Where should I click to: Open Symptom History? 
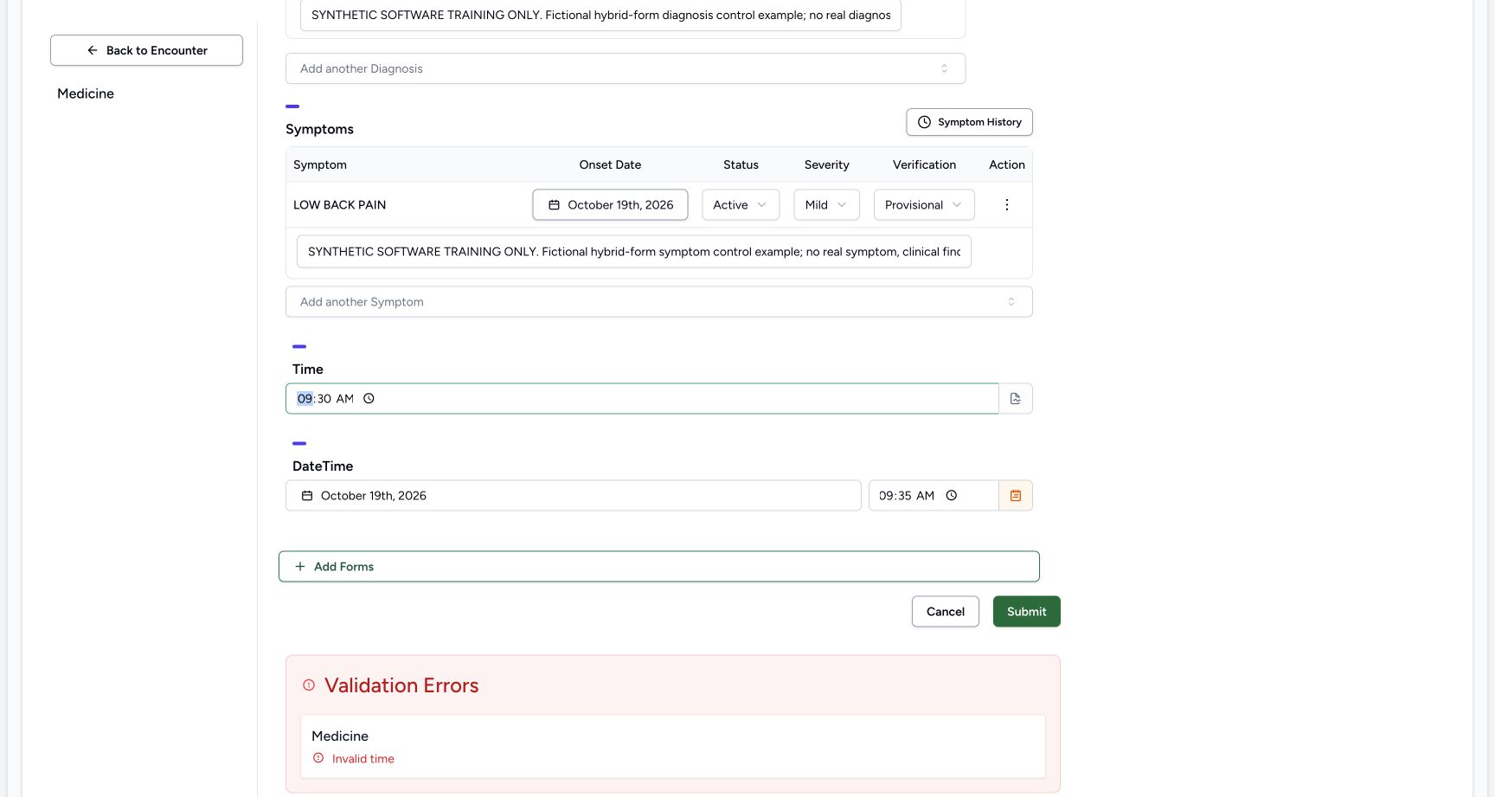[969, 122]
